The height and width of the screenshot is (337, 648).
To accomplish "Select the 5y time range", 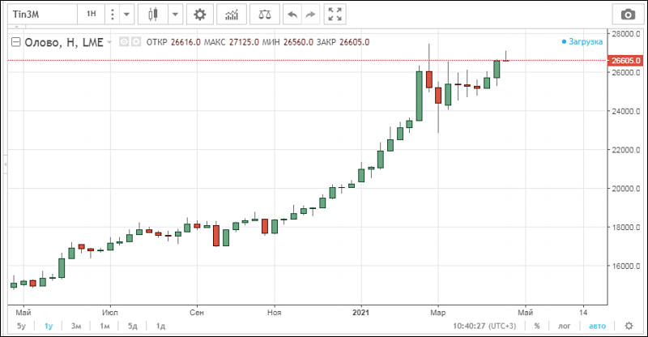I will click(x=23, y=326).
